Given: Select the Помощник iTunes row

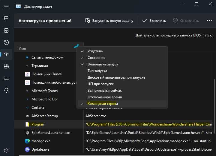Looking at the screenshot, I should coord(46,74).
